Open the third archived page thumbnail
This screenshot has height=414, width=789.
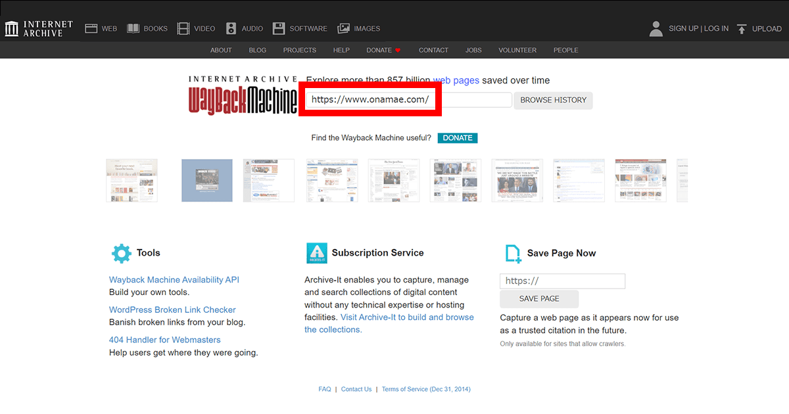tap(269, 180)
